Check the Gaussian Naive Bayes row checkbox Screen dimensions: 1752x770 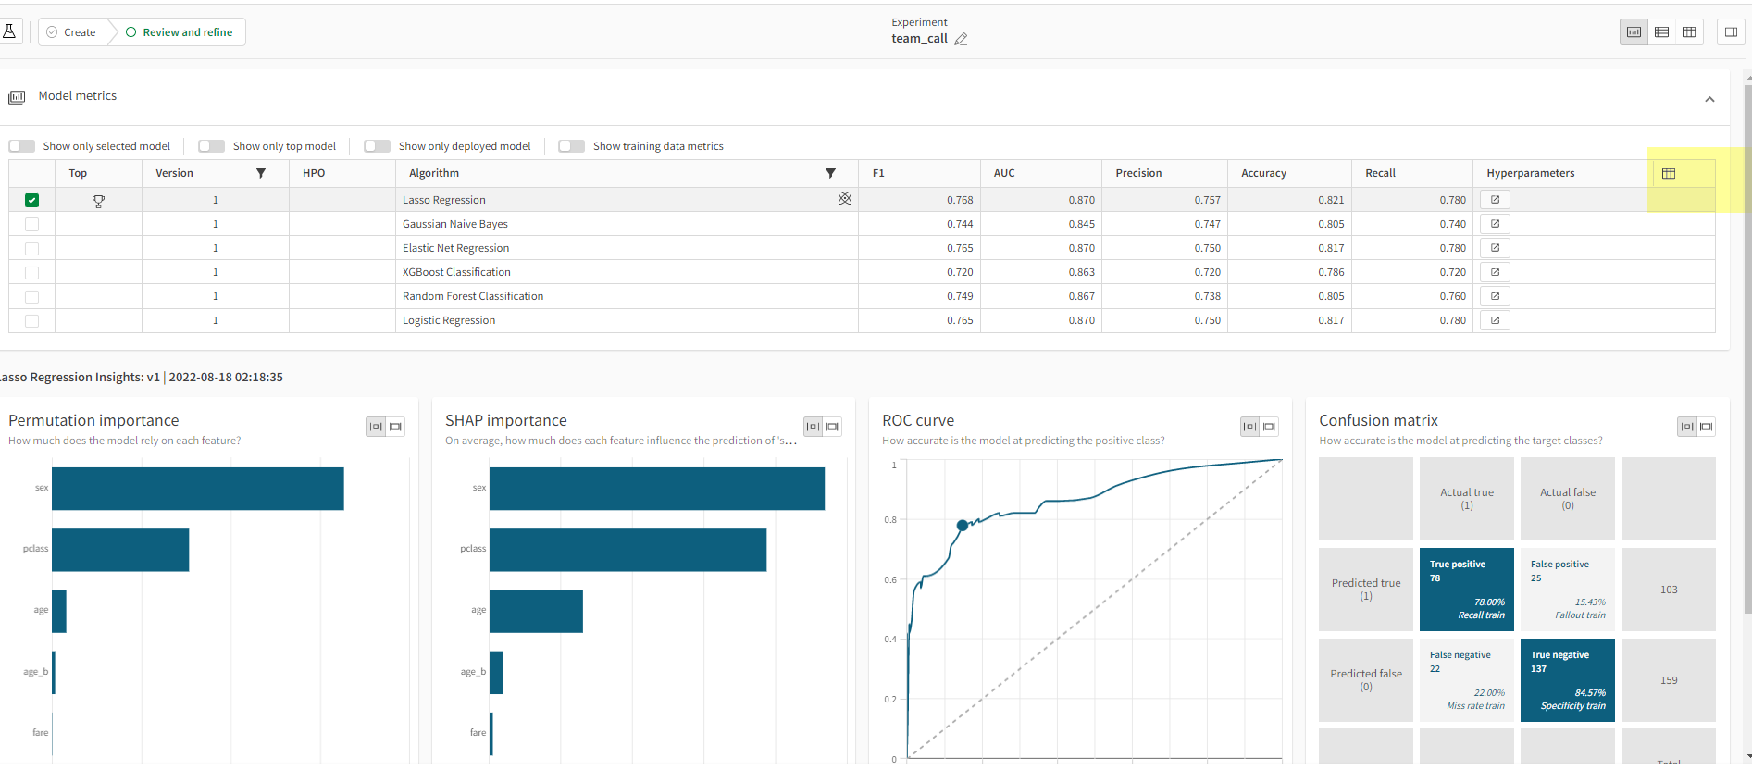pos(32,224)
